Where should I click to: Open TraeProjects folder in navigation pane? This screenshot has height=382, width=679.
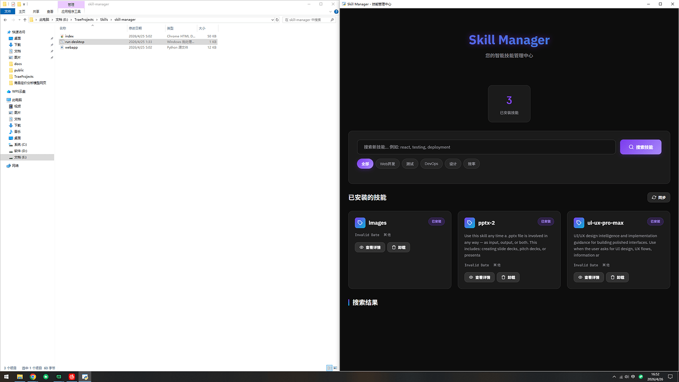(x=24, y=77)
